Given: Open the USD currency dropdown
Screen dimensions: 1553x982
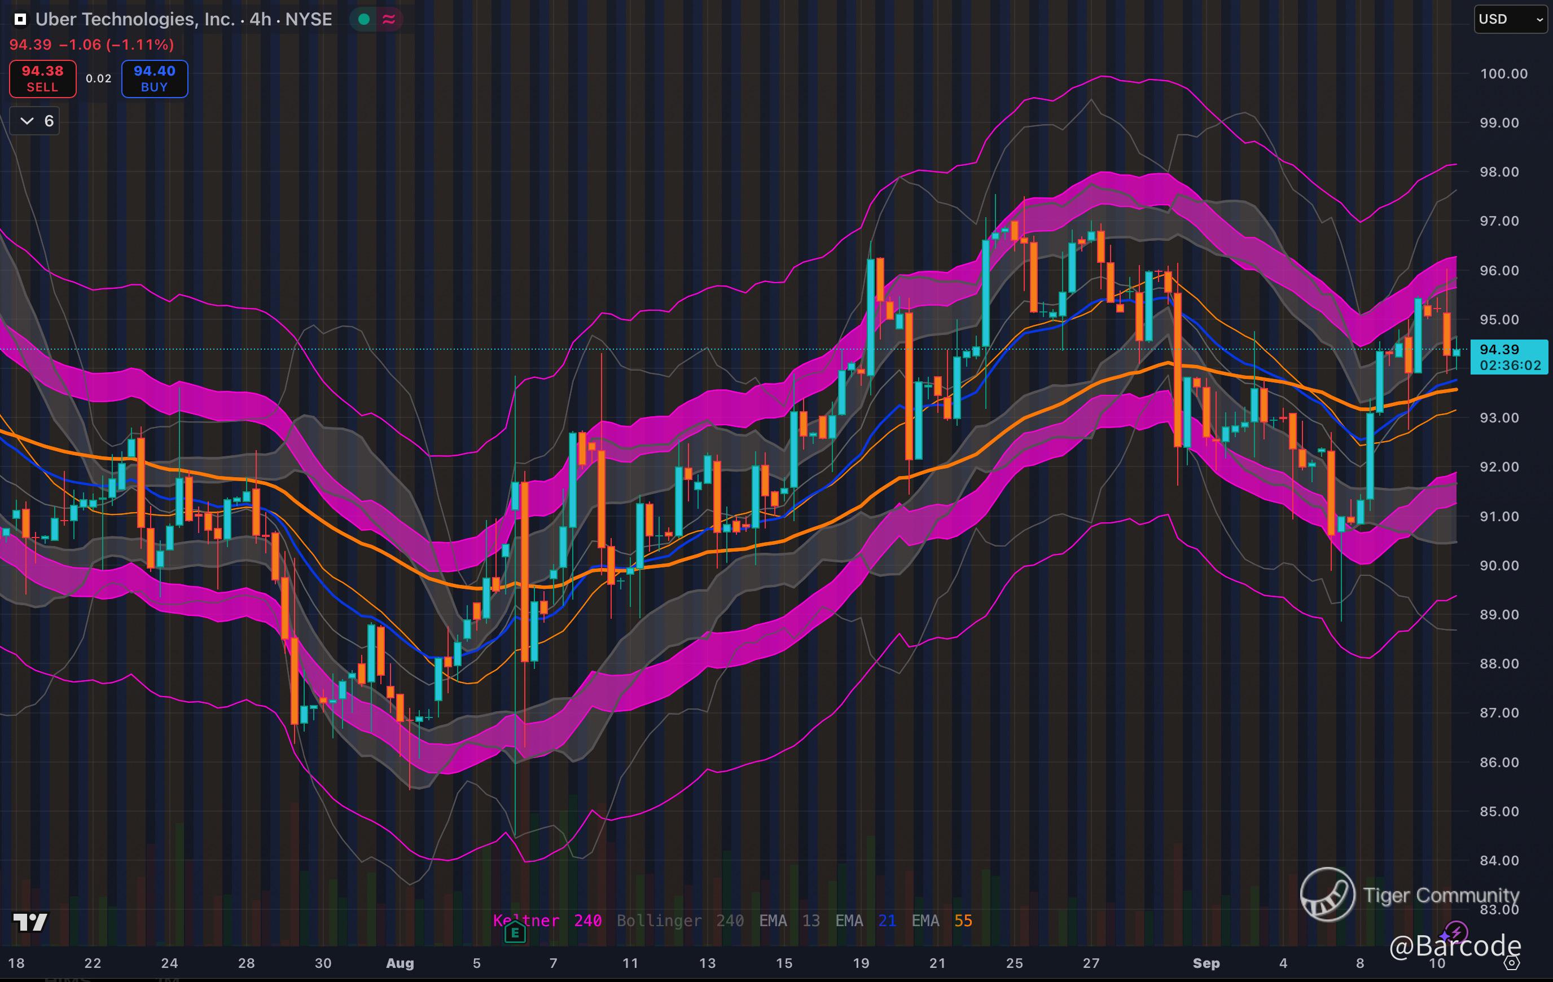Looking at the screenshot, I should (x=1511, y=19).
